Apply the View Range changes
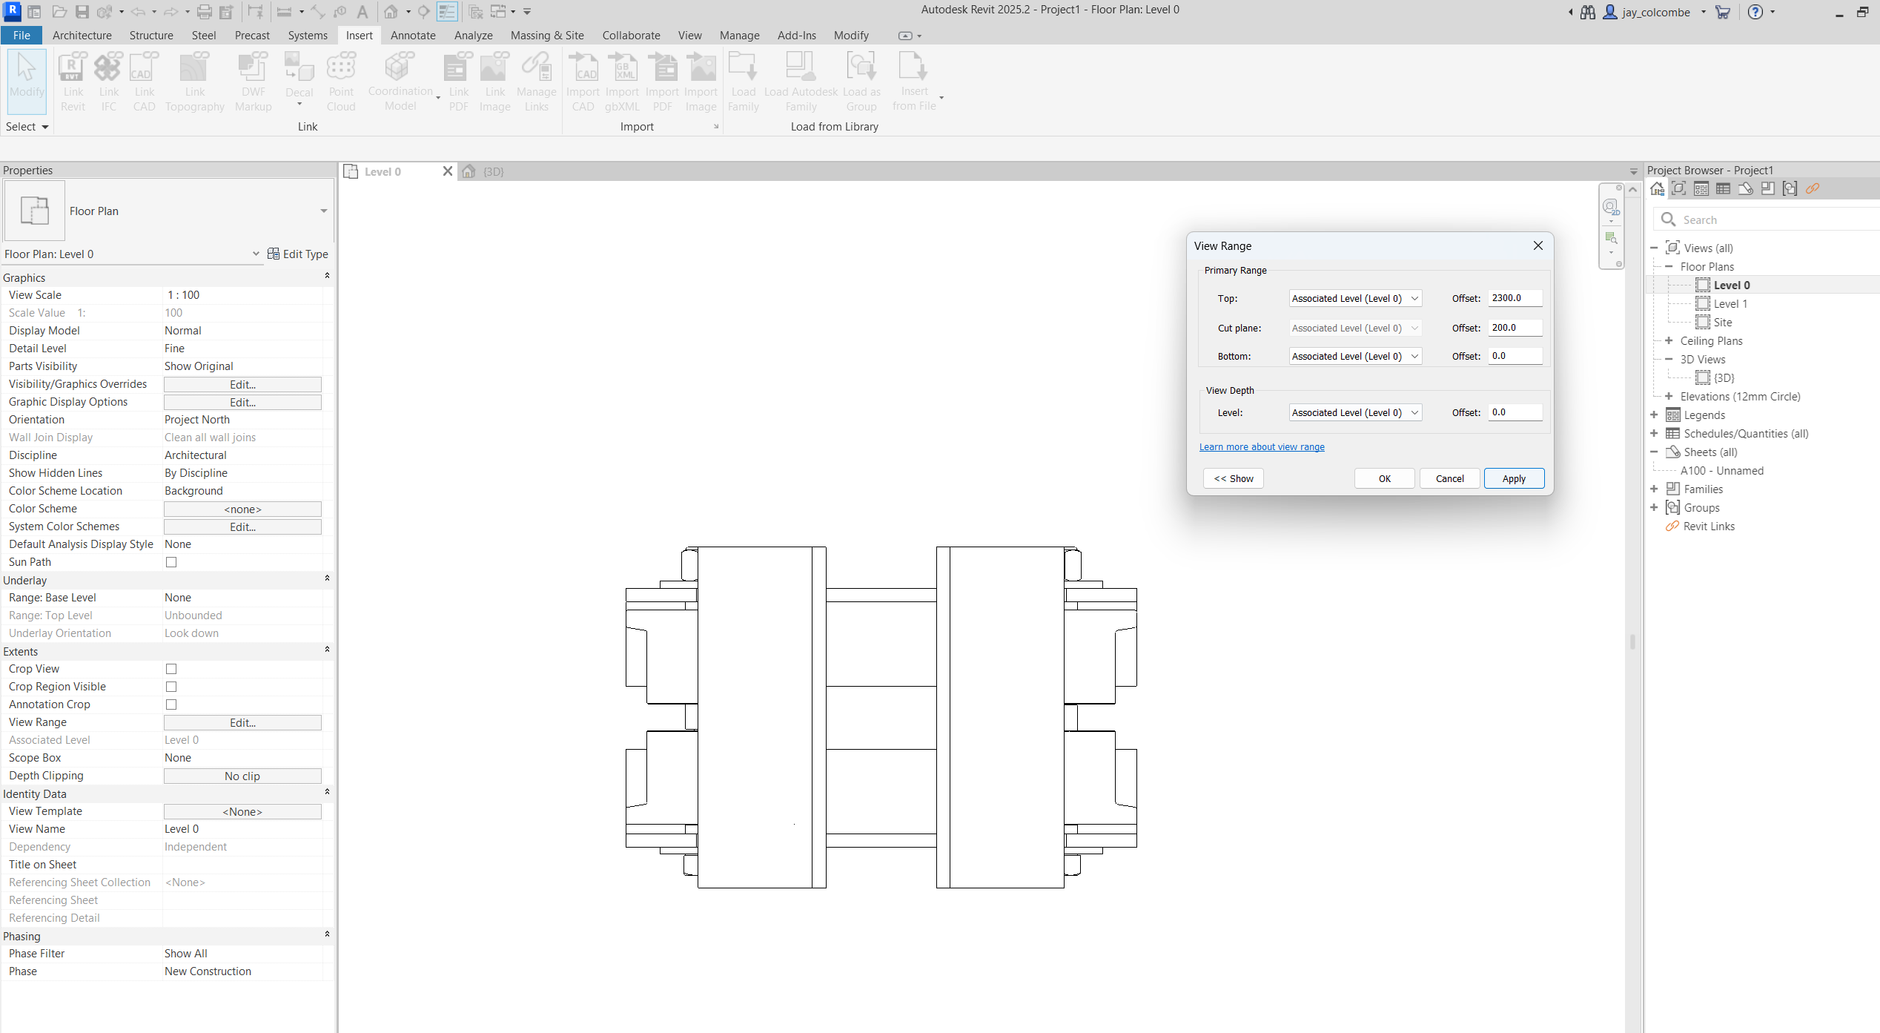 [x=1514, y=478]
